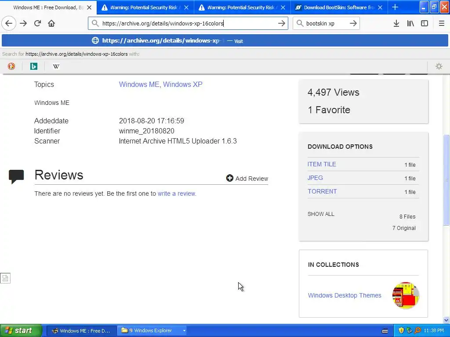Switch to first Warning: Potential Security Risk tab
The width and height of the screenshot is (450, 337).
click(x=145, y=7)
